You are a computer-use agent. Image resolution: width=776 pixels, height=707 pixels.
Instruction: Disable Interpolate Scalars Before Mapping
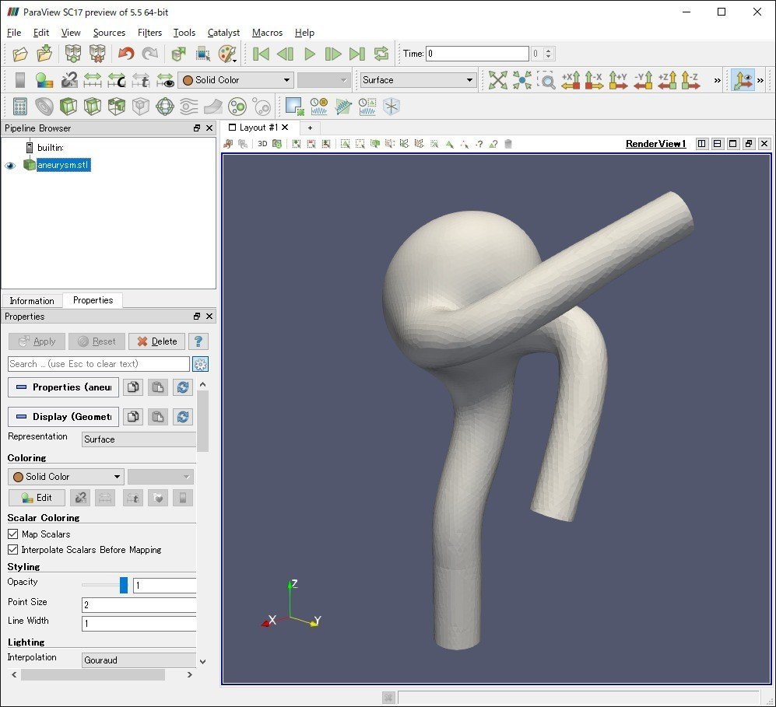coord(13,550)
